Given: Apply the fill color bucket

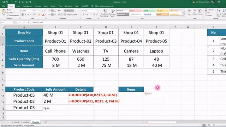Looking at the screenshot, I should point(39,14).
